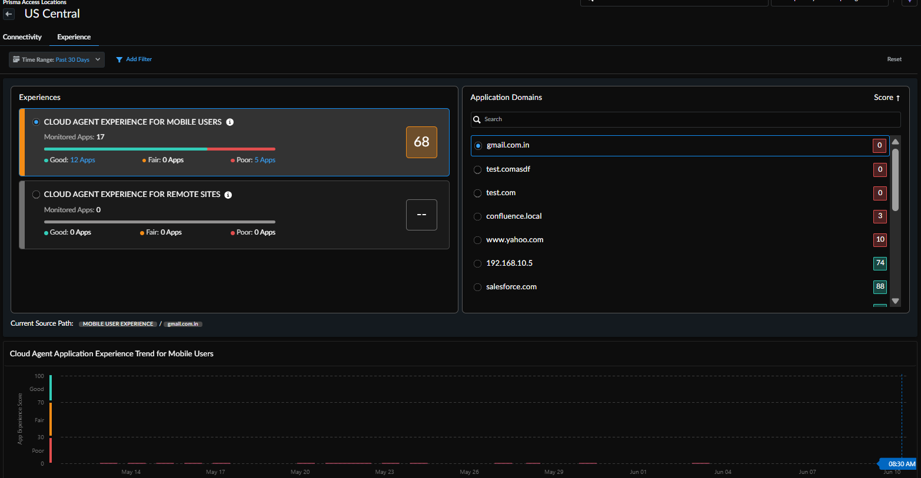Click the Score sort arrow icon
The height and width of the screenshot is (478, 921).
click(x=898, y=98)
